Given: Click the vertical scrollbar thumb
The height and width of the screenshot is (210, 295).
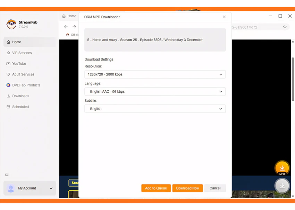Looking at the screenshot, I should point(293,79).
